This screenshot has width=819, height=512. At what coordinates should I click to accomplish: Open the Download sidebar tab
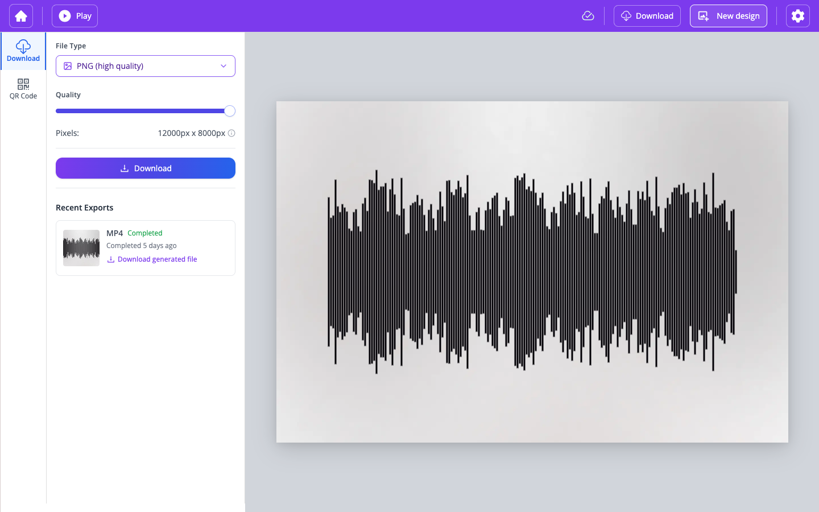(x=23, y=51)
